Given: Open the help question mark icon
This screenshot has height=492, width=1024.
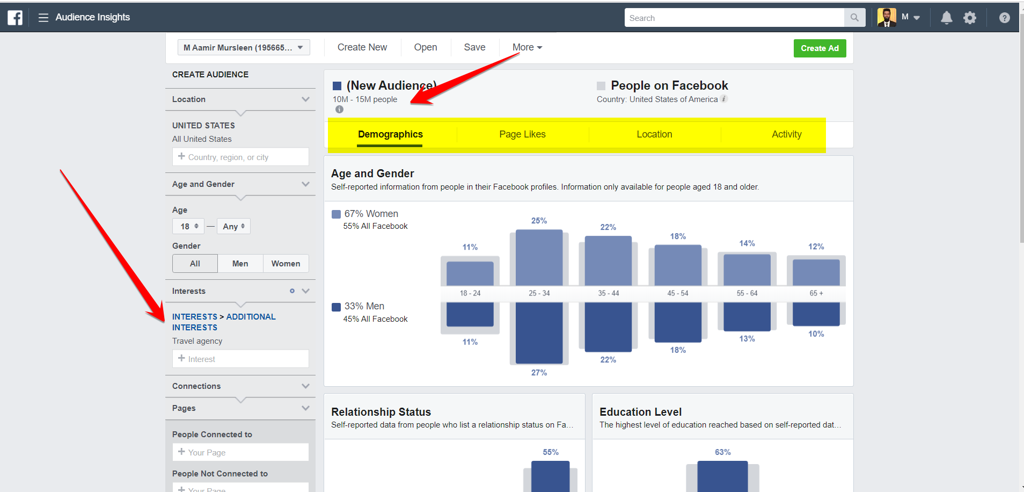Looking at the screenshot, I should 1005,18.
